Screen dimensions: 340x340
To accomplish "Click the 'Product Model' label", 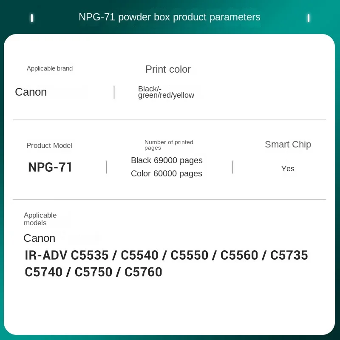I will click(49, 145).
